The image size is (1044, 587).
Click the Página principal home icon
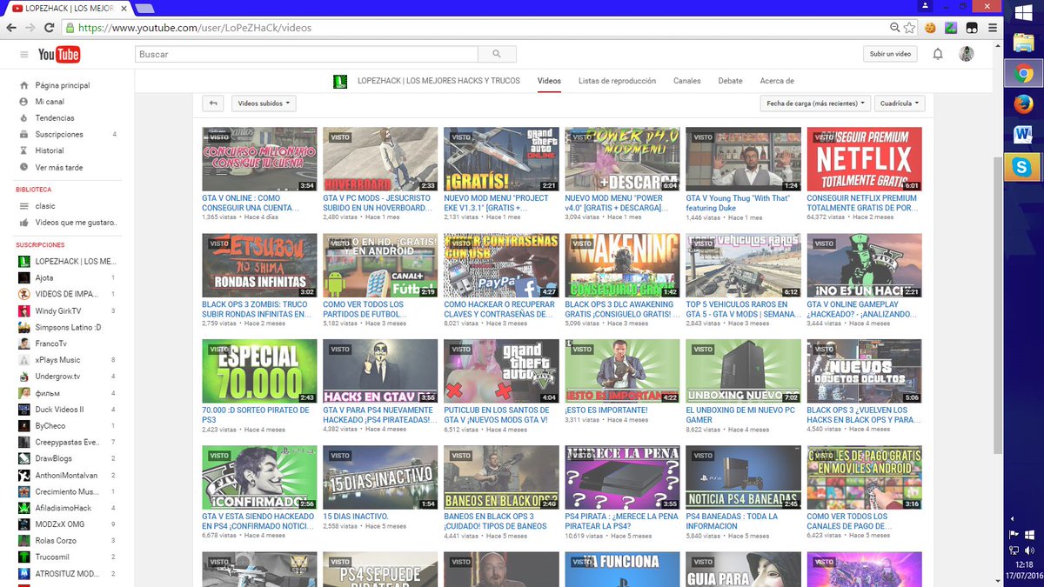pos(23,85)
